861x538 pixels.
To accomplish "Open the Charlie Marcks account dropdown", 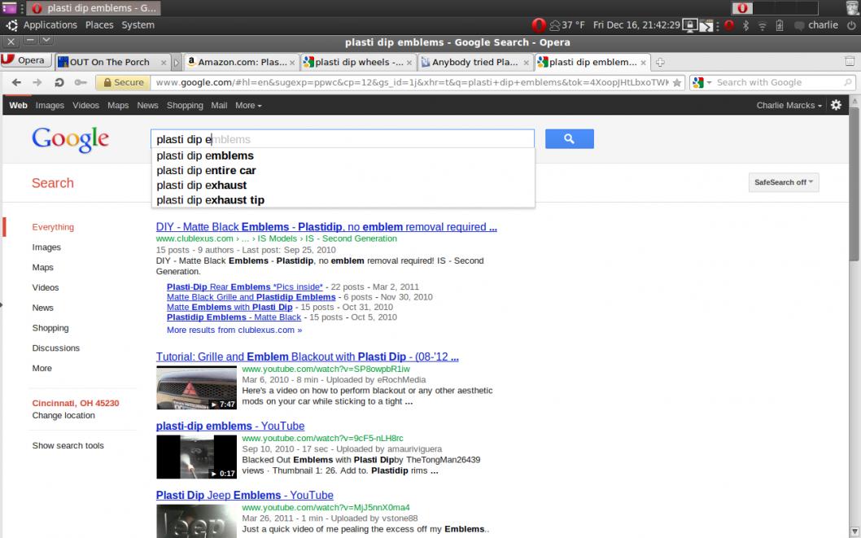I will (789, 105).
